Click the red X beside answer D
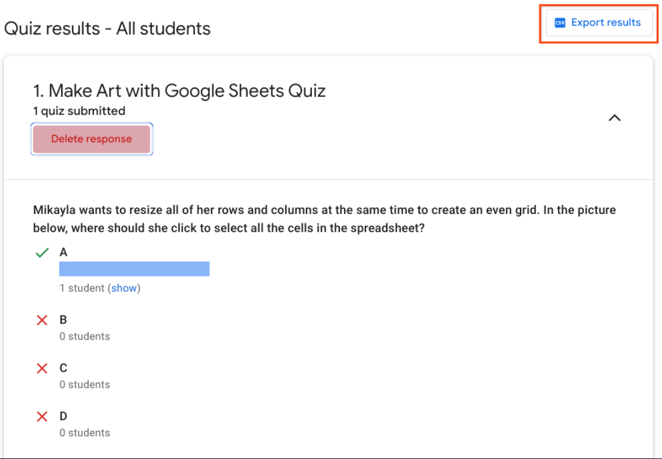 point(42,417)
